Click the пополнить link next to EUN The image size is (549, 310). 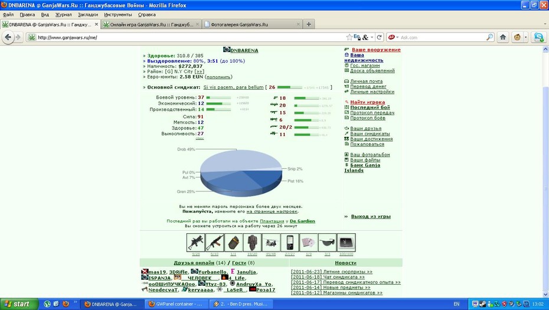click(218, 77)
